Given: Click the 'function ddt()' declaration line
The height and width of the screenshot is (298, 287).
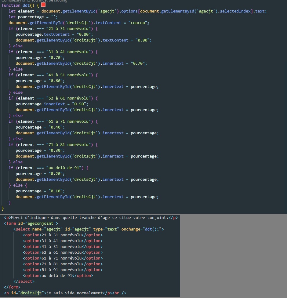Looking at the screenshot, I should coord(20,5).
